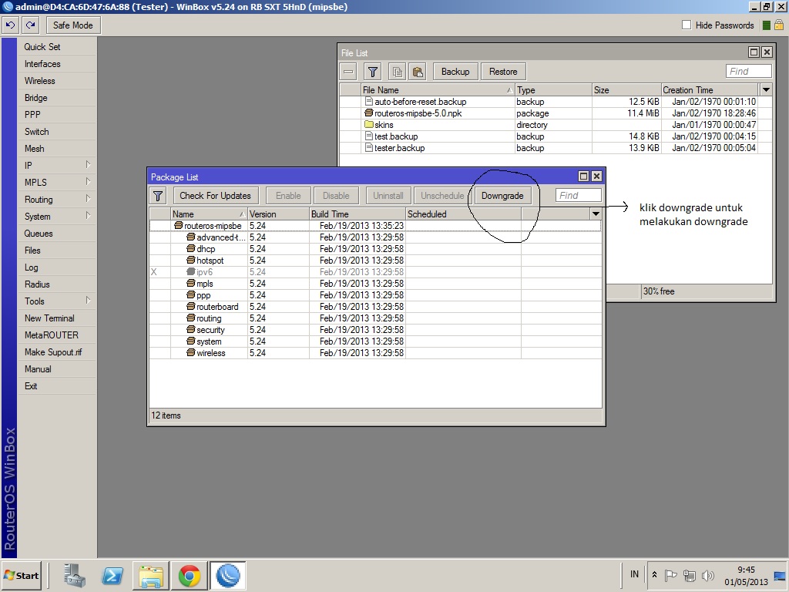Click the Redo arrow in WinBox toolbar
The image size is (789, 592).
pos(31,25)
